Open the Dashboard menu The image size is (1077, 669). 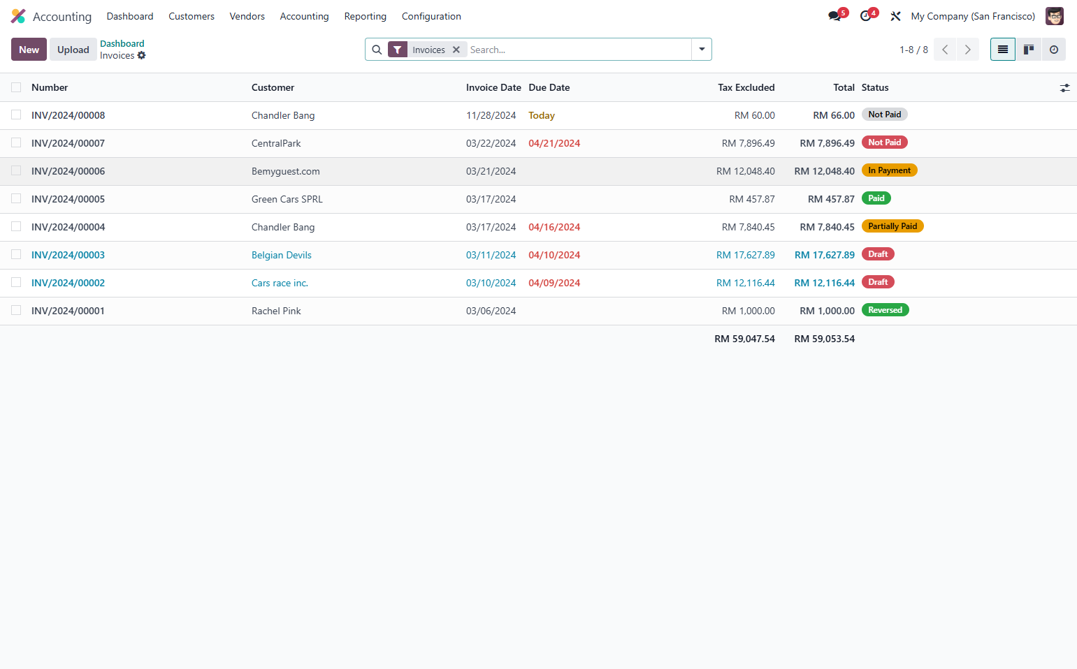click(x=130, y=16)
